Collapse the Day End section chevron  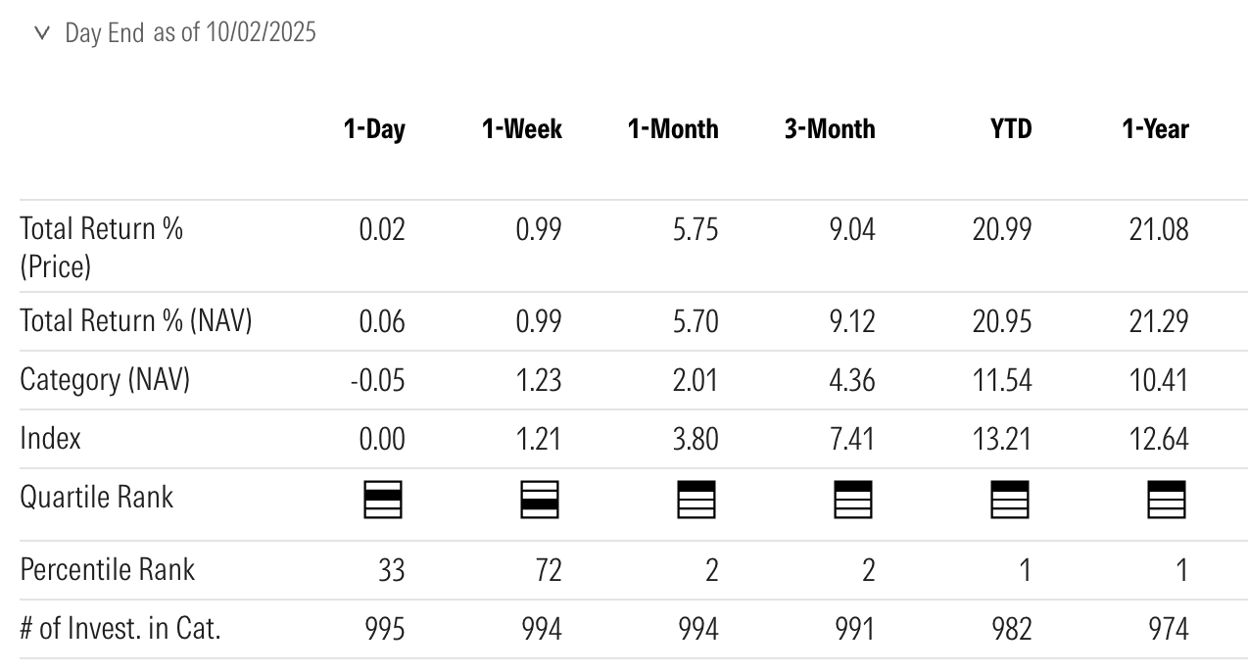tap(41, 33)
